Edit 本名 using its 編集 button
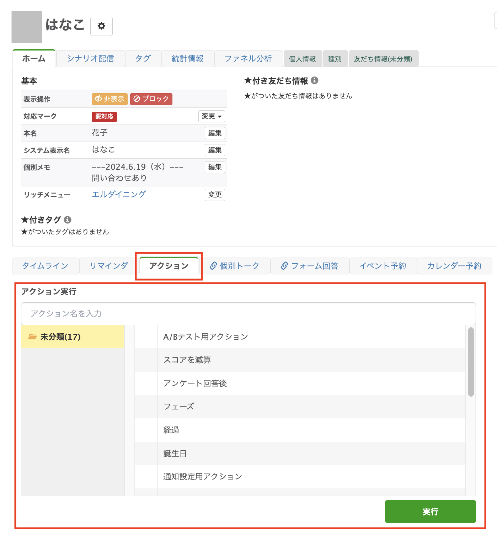The image size is (497, 535). (215, 133)
